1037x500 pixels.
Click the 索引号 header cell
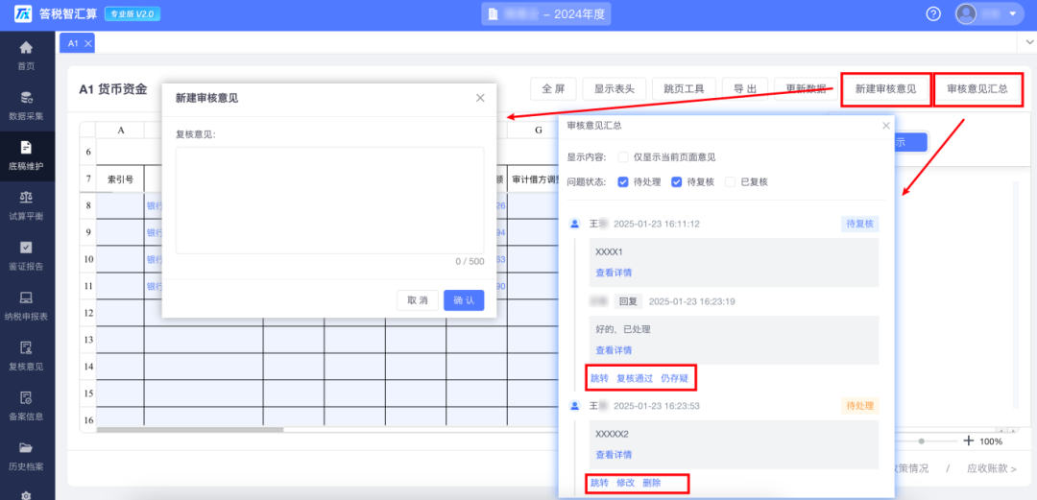[x=120, y=179]
